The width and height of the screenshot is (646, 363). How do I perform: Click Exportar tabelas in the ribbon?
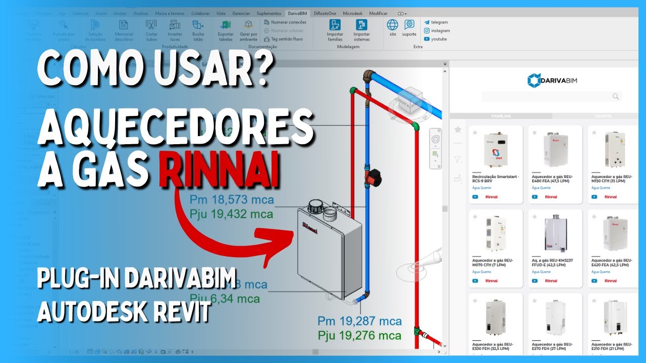coord(226,30)
